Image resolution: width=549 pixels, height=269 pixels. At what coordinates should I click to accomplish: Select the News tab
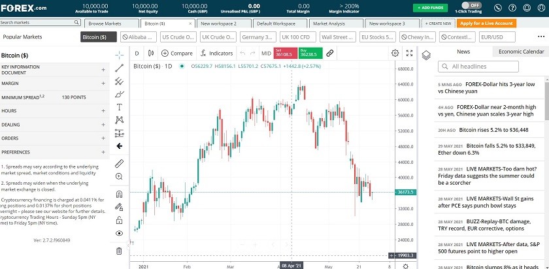[463, 52]
